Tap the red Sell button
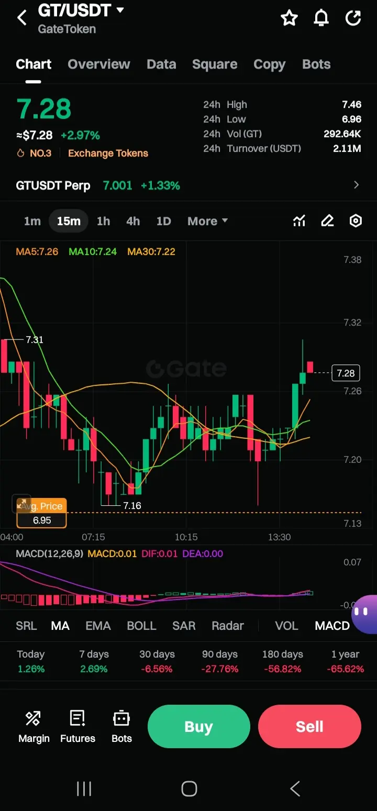This screenshot has height=811, width=377. click(x=309, y=727)
